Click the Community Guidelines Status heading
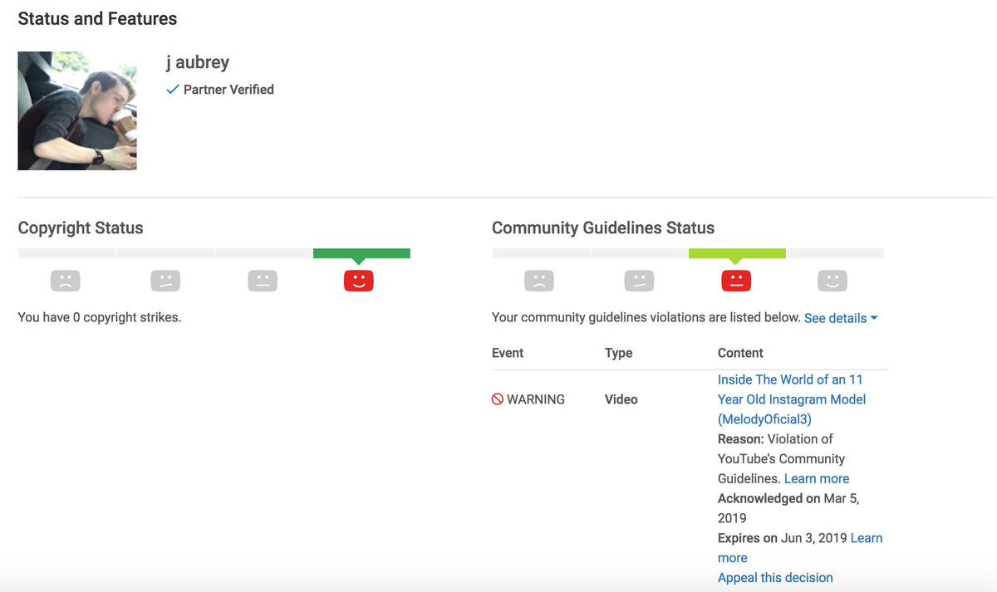 tap(603, 228)
